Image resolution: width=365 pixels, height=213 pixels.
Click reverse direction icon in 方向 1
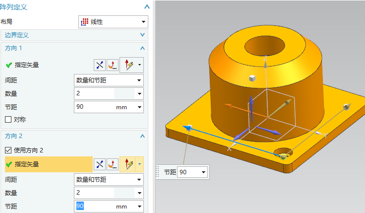(x=100, y=65)
